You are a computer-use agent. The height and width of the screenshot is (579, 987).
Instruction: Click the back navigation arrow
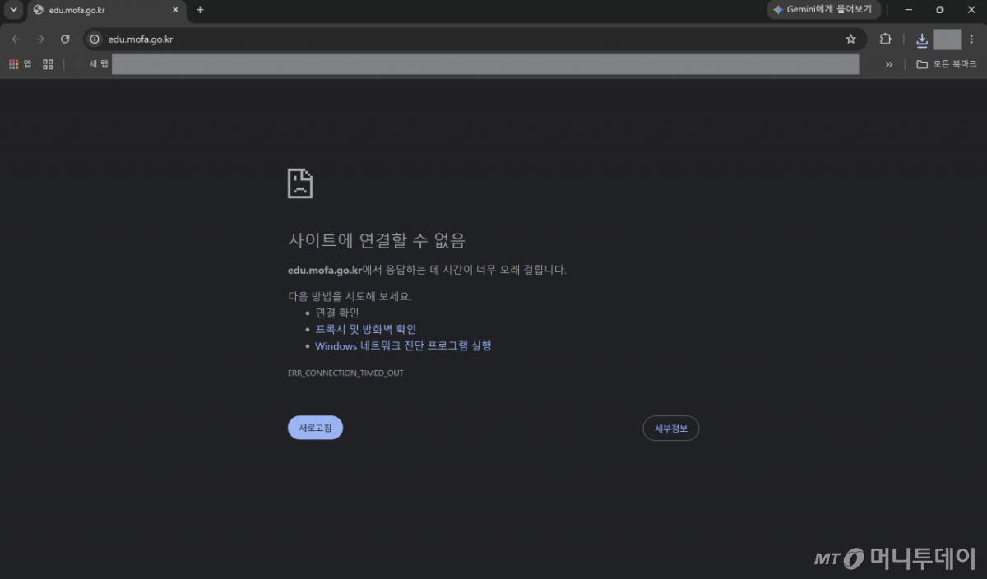pyautogui.click(x=16, y=39)
